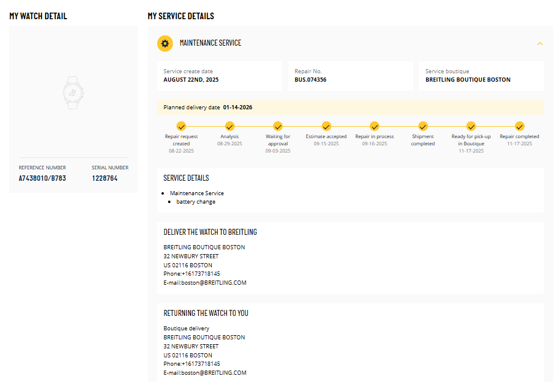Click the watch thumbnail image

[73, 92]
